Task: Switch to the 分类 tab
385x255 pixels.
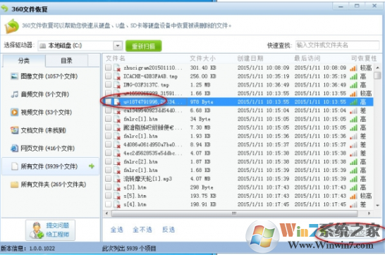Action: (24, 61)
